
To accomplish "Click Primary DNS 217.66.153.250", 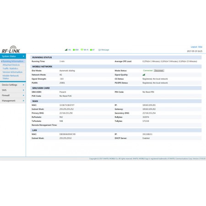I will point(66,113).
